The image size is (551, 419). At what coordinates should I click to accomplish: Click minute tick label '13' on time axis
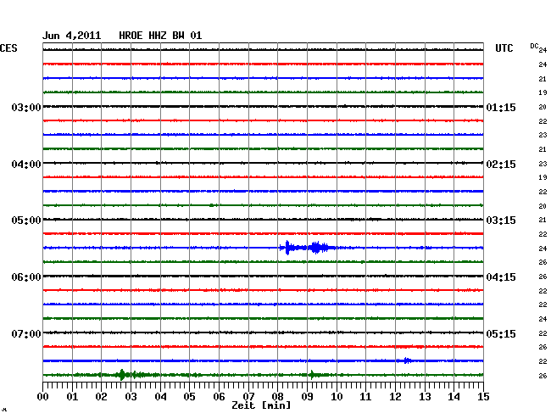click(x=425, y=397)
